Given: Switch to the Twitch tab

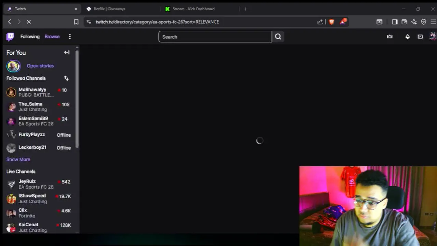Looking at the screenshot, I should pyautogui.click(x=42, y=9).
